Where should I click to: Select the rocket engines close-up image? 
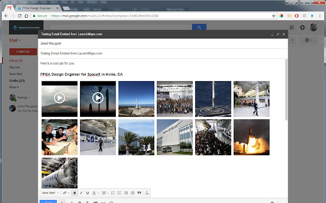(x=60, y=173)
